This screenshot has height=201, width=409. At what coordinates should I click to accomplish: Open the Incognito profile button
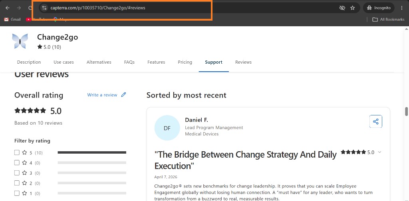(x=379, y=8)
